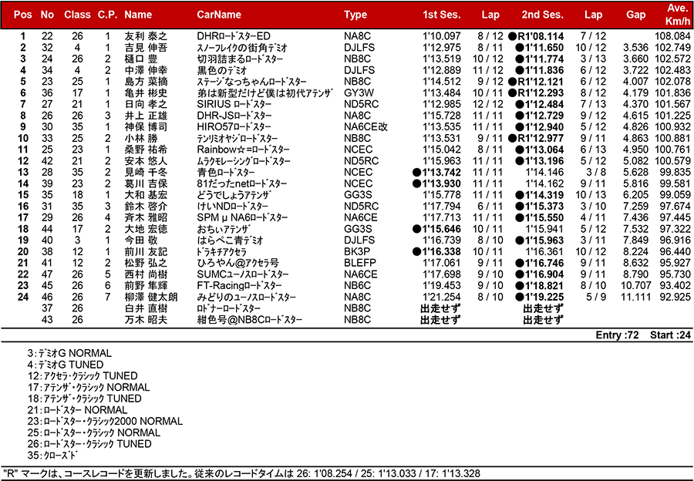This screenshot has width=694, height=481.
Task: Click driver name 小林 勝
Action: point(140,139)
